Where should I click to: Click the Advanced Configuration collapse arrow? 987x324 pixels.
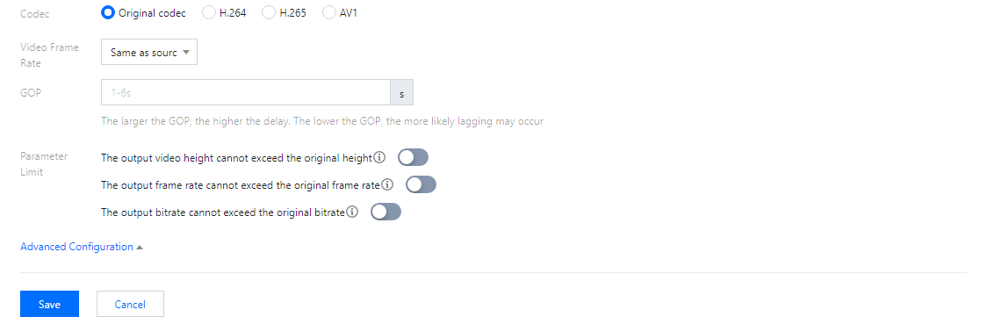pyautogui.click(x=140, y=248)
